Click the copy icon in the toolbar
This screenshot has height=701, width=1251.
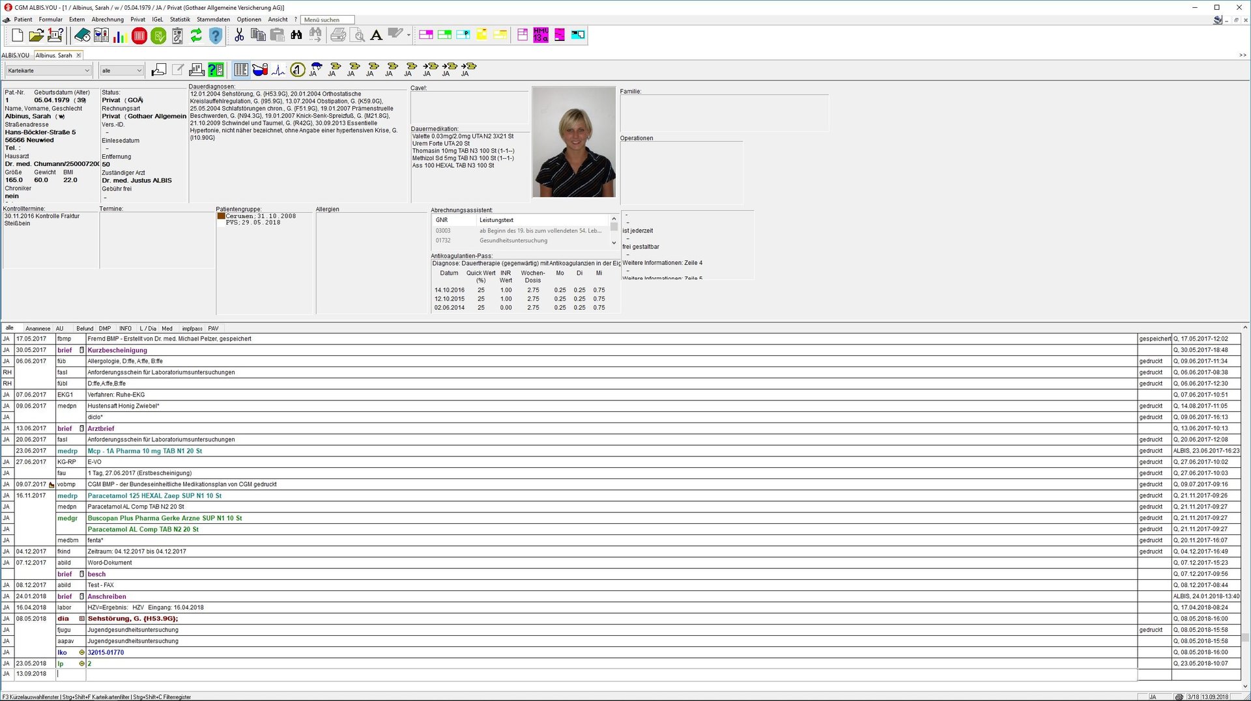click(259, 35)
